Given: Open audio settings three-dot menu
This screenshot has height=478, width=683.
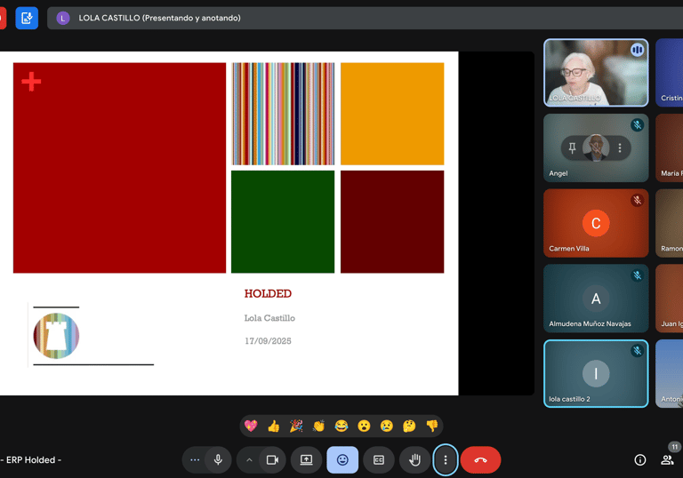Looking at the screenshot, I should (195, 459).
